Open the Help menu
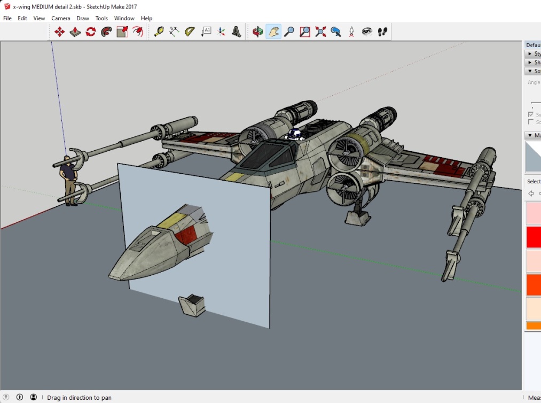This screenshot has height=403, width=541. (x=146, y=18)
